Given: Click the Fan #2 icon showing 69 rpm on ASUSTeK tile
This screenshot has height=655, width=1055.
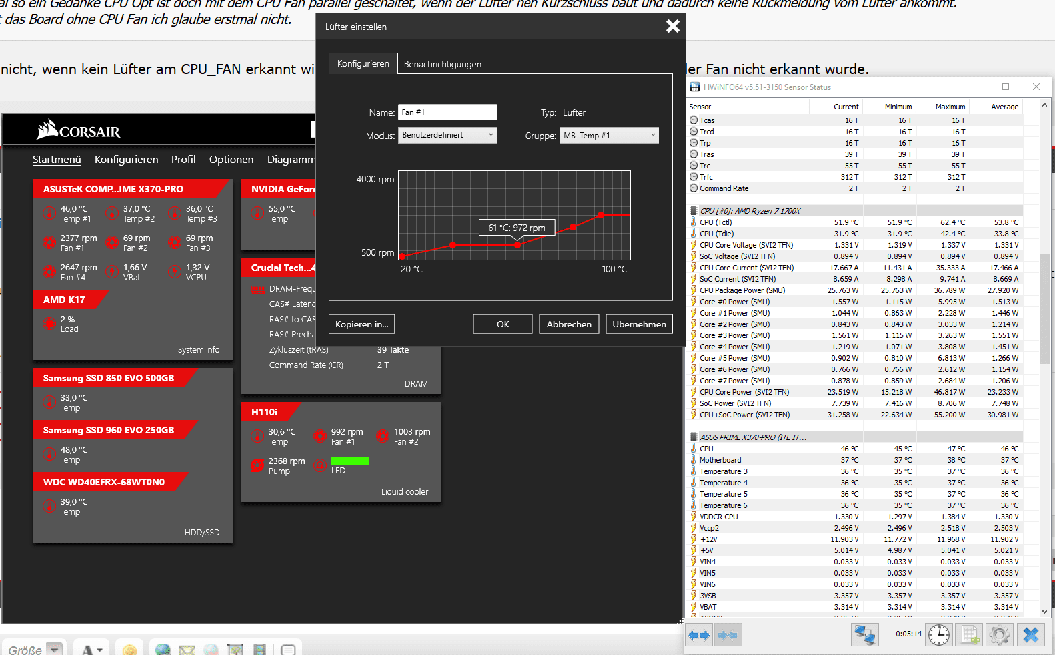Looking at the screenshot, I should (x=111, y=242).
